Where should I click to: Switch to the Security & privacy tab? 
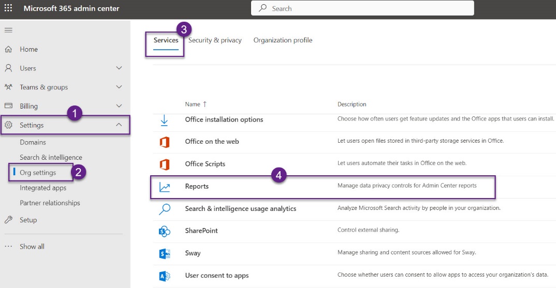(215, 40)
